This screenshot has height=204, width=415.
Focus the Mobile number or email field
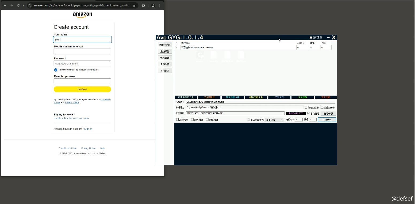(x=82, y=51)
